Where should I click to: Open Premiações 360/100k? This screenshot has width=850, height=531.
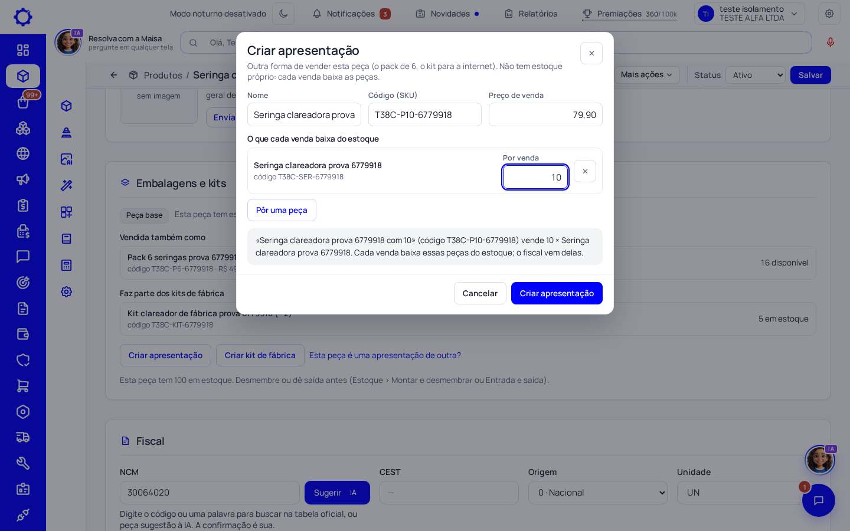click(629, 14)
